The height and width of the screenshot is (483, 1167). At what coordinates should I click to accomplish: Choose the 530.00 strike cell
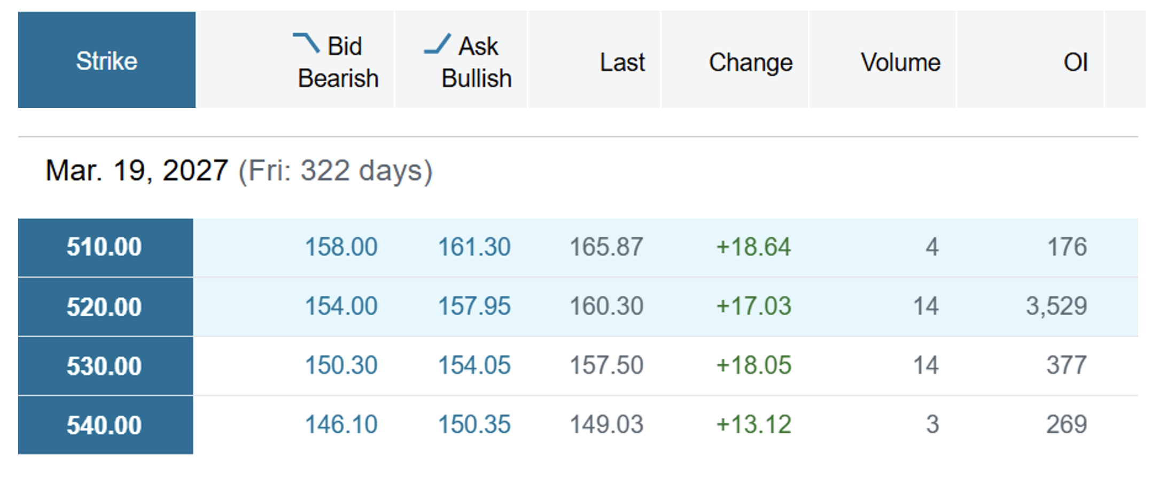pos(105,366)
